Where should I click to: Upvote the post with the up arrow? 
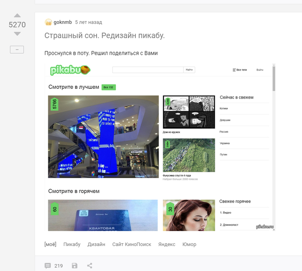pos(17,16)
